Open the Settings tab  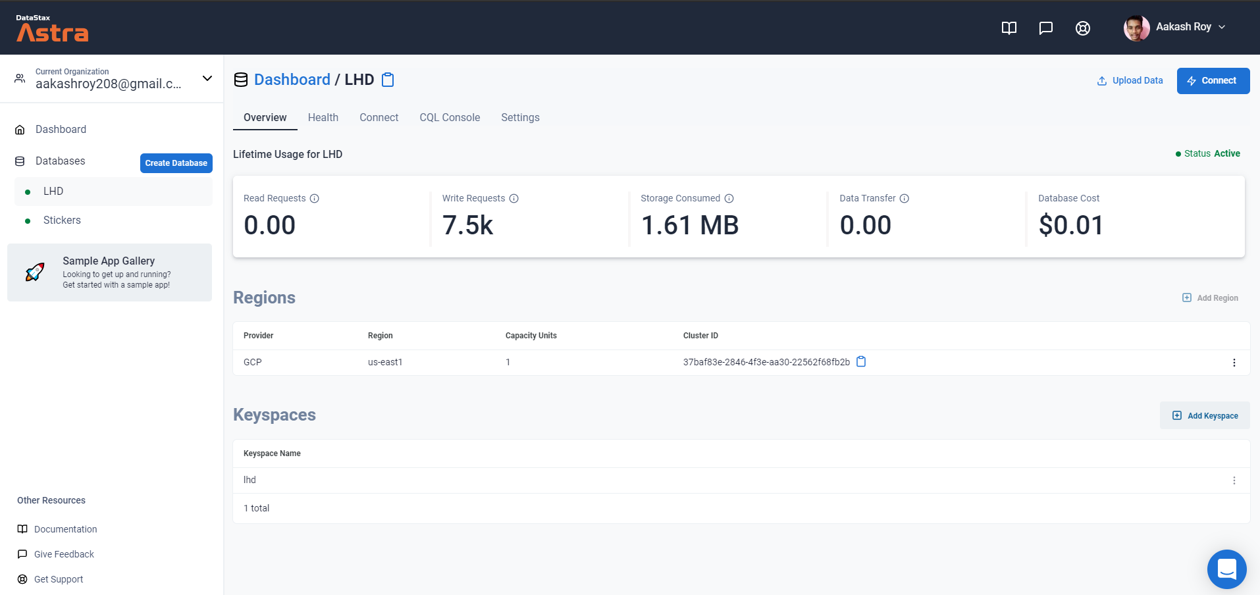[520, 118]
